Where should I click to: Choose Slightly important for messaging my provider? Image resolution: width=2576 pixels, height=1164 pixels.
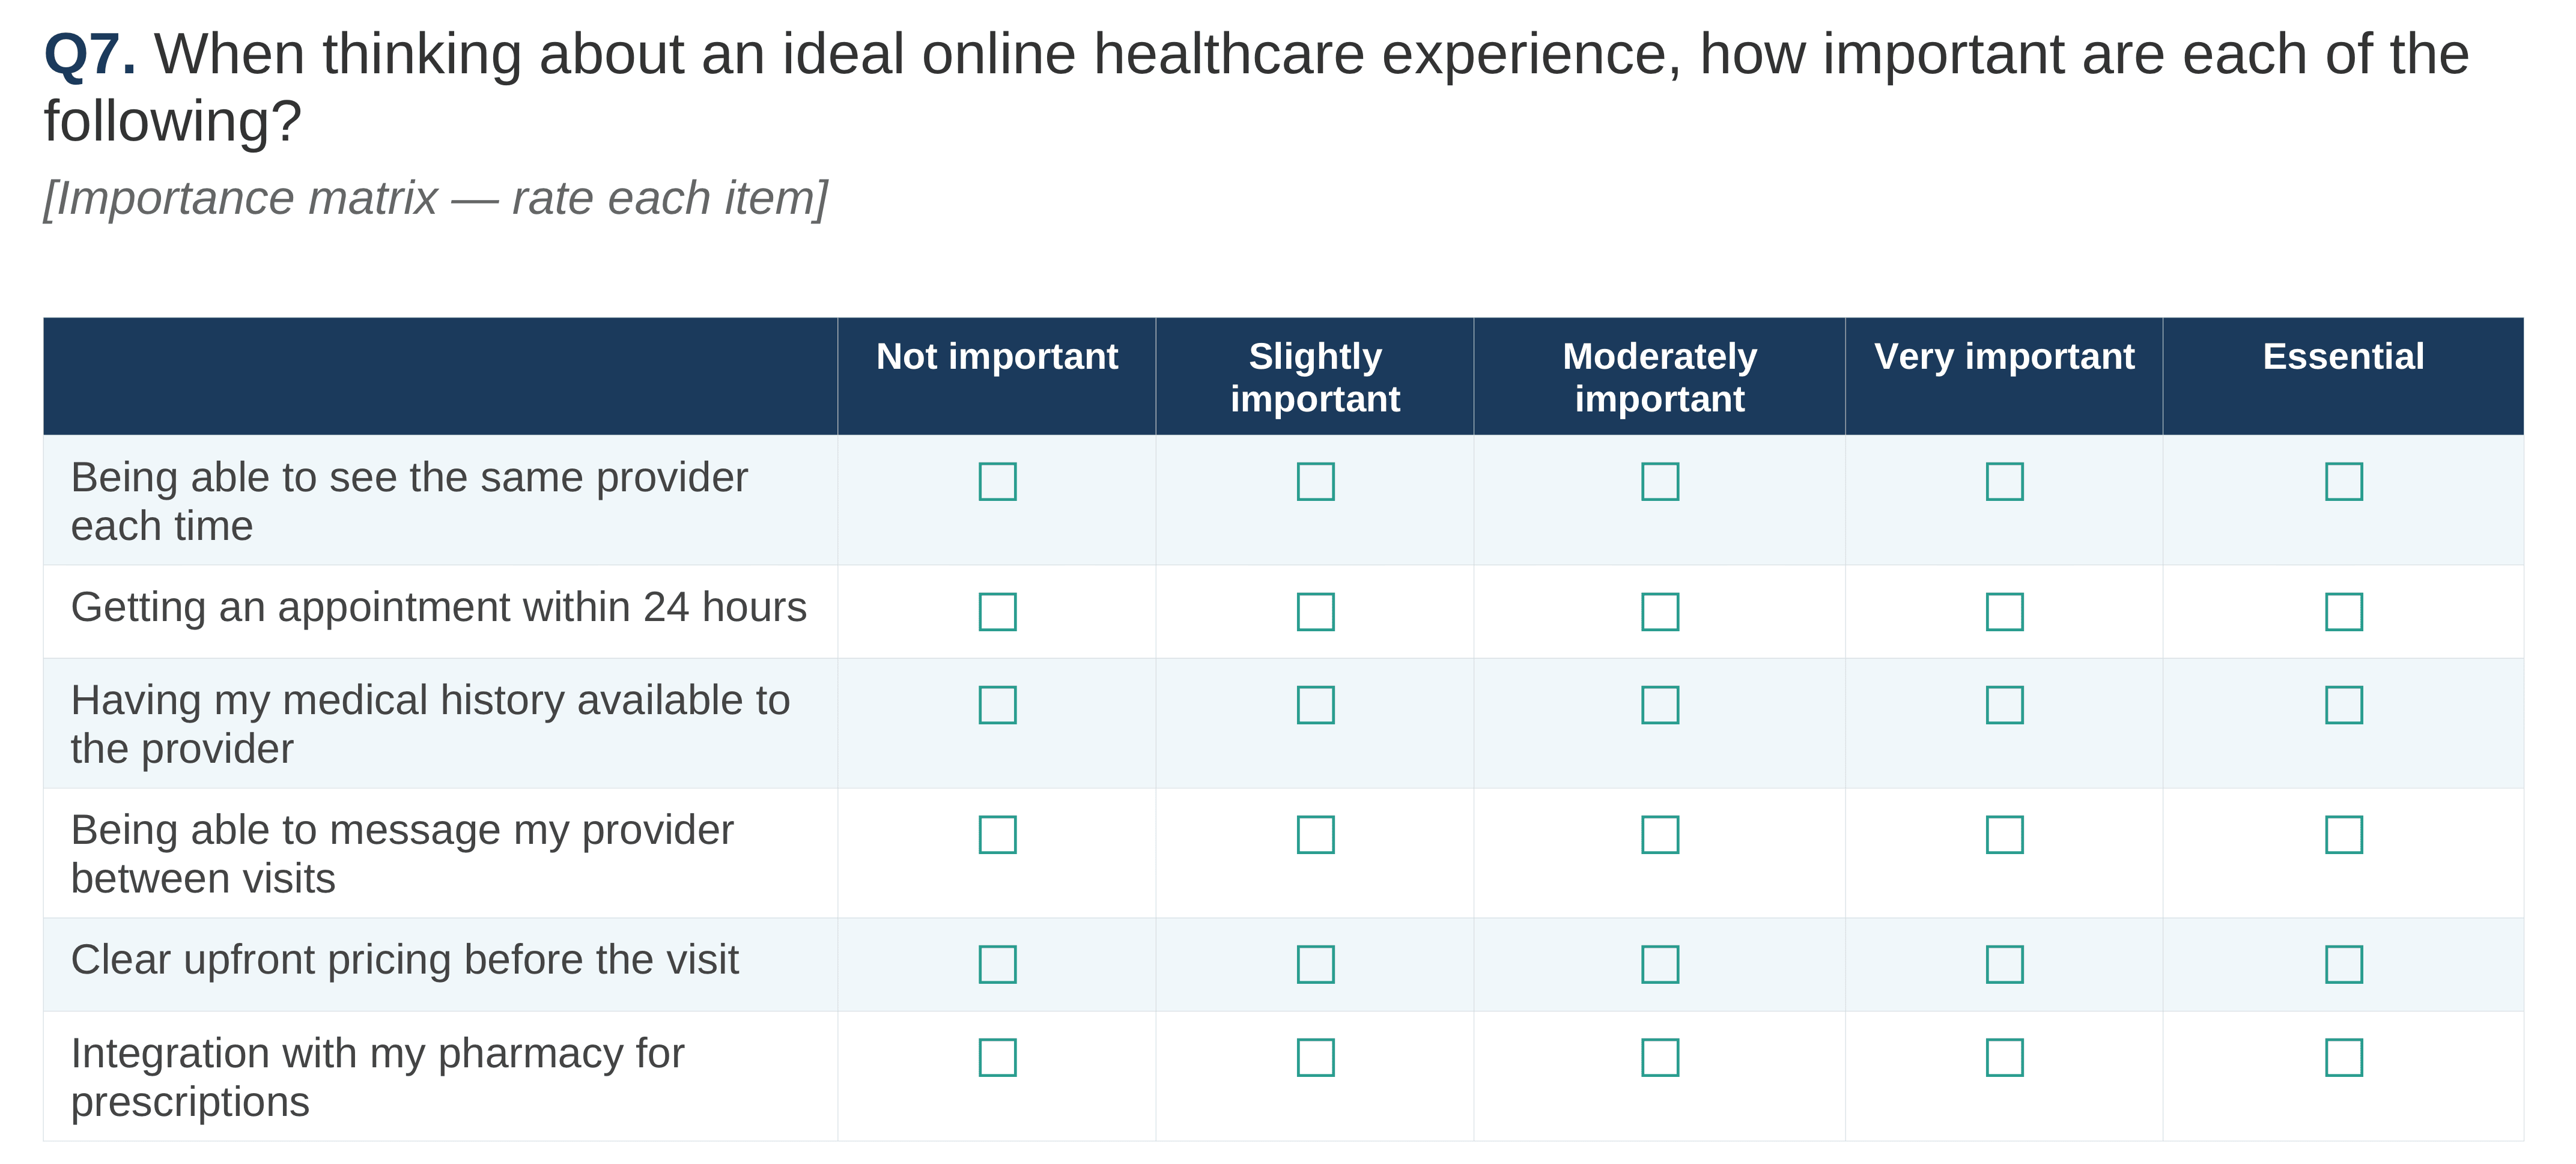1315,834
